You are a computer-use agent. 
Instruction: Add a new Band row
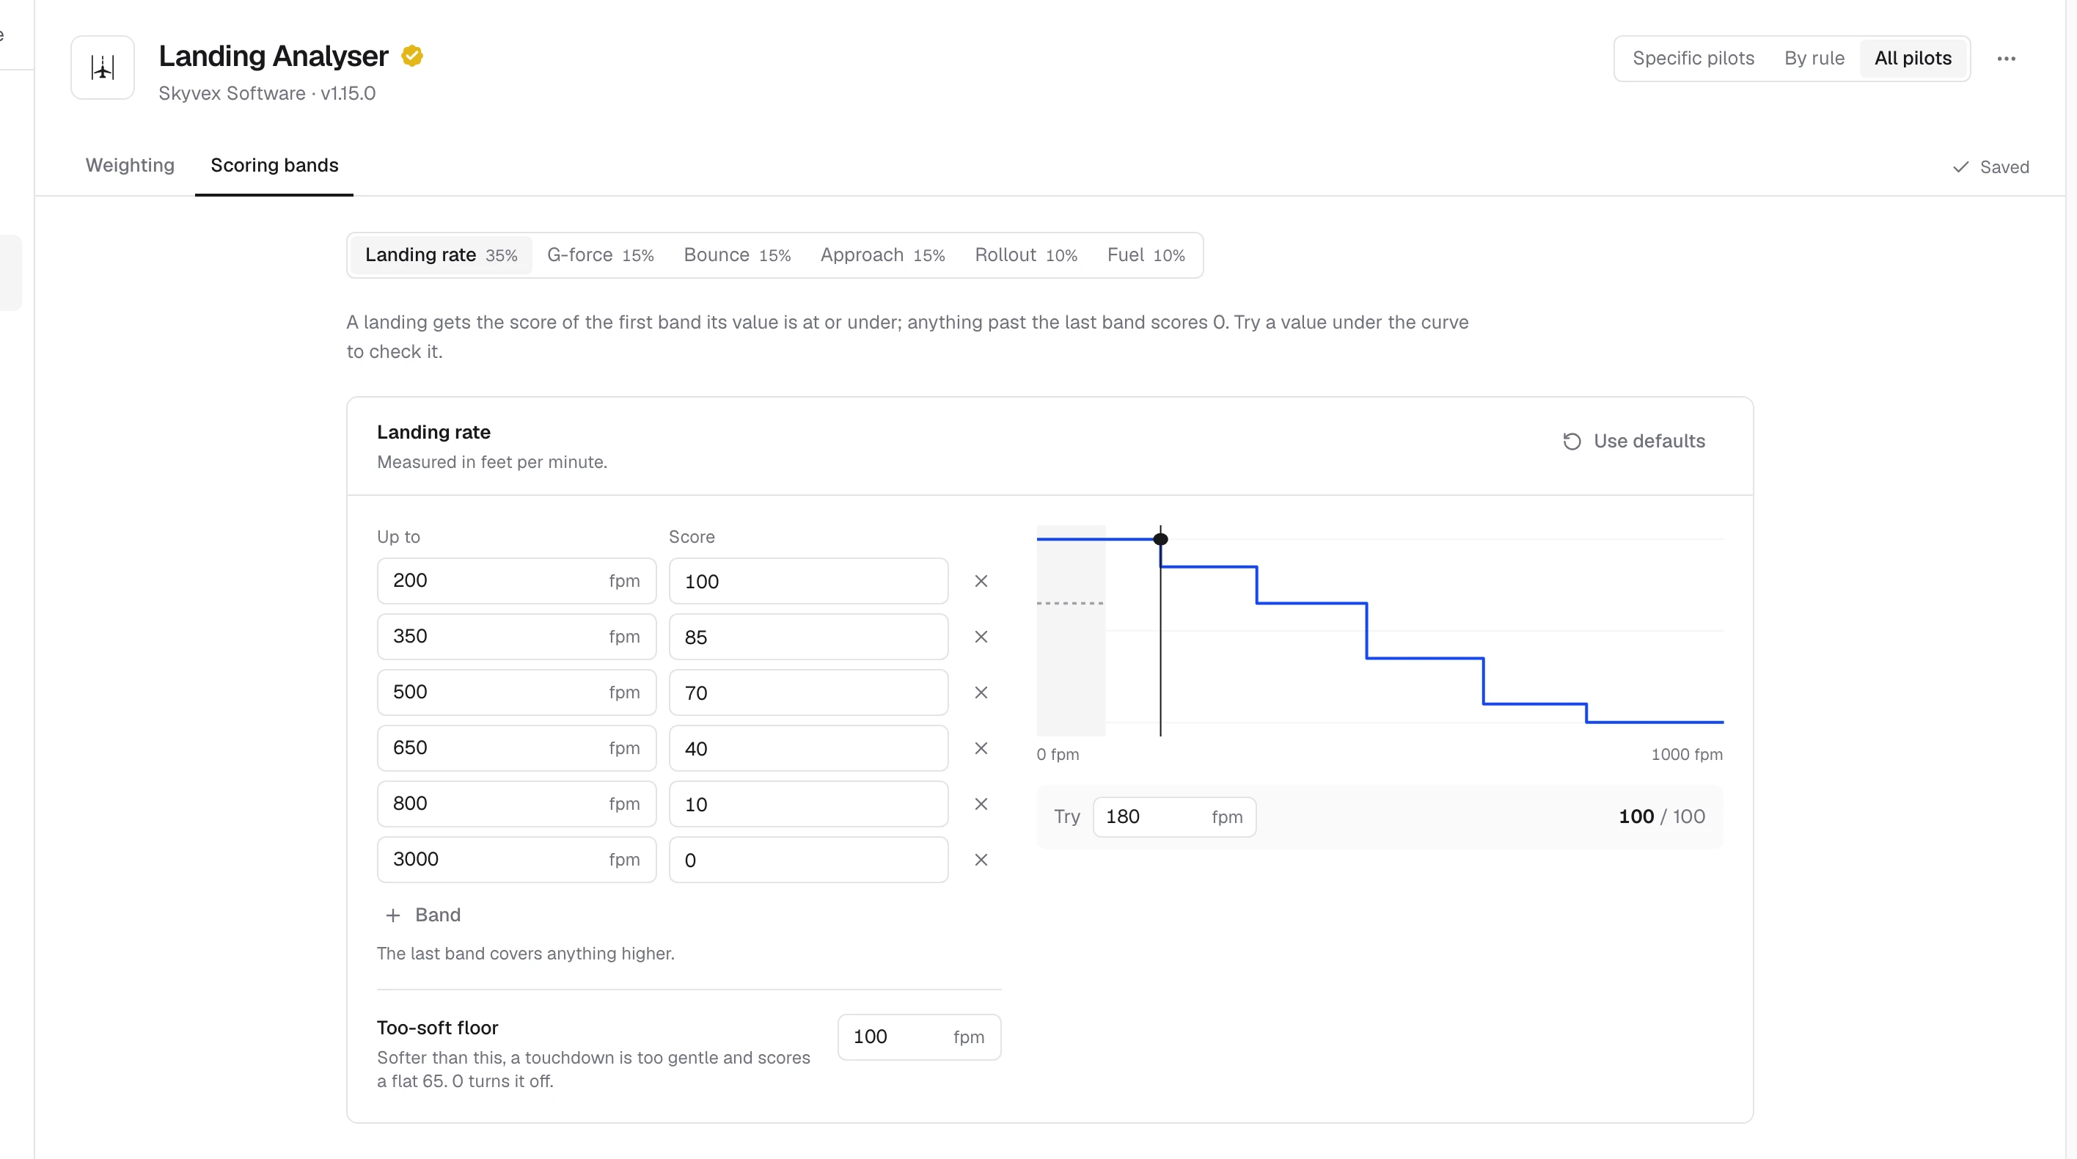423,915
